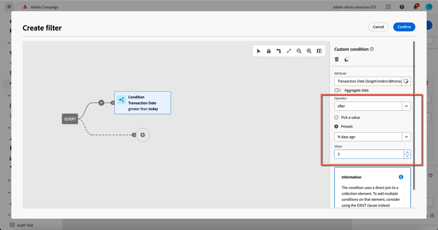The height and width of the screenshot is (230, 438).
Task: Click arrow connector on dashed branch
Action: click(134, 135)
